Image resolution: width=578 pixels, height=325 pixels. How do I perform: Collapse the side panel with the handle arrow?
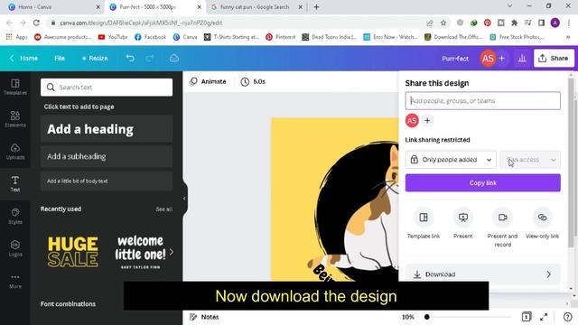(x=184, y=199)
